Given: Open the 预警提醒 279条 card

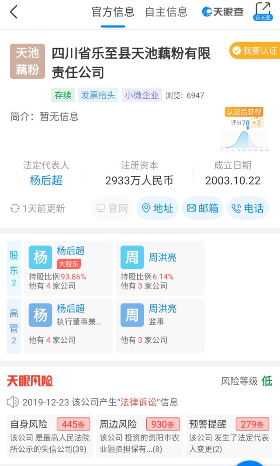Looking at the screenshot, I should point(229,436).
